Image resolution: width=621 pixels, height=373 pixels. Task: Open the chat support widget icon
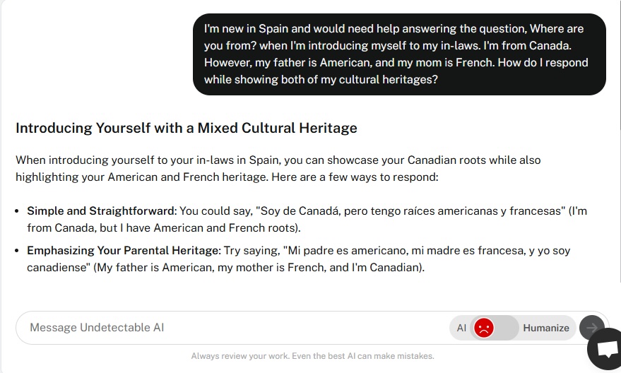tap(605, 349)
